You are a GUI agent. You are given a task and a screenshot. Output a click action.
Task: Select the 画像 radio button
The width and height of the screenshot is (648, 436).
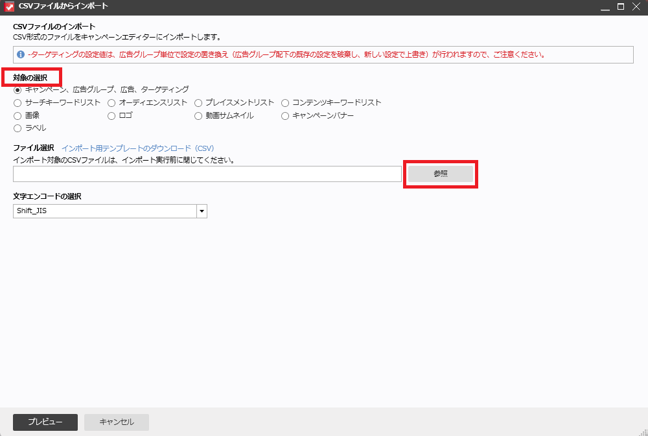pos(17,115)
